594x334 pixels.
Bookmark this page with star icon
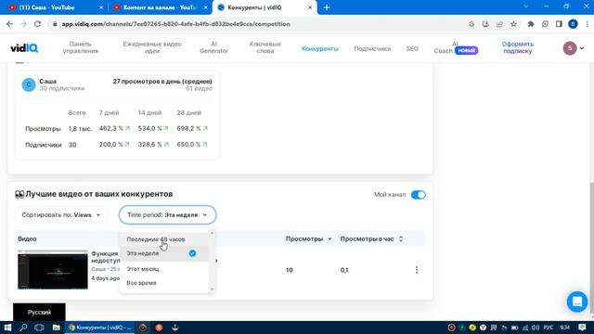513,24
